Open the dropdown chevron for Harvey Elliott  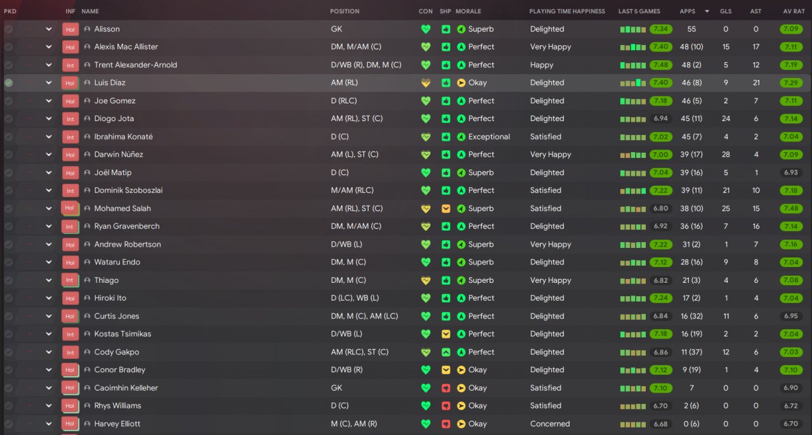pyautogui.click(x=49, y=424)
